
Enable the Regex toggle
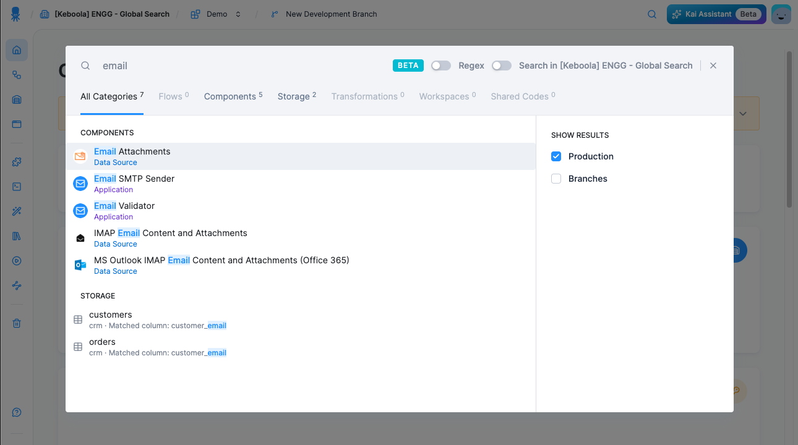pos(441,66)
